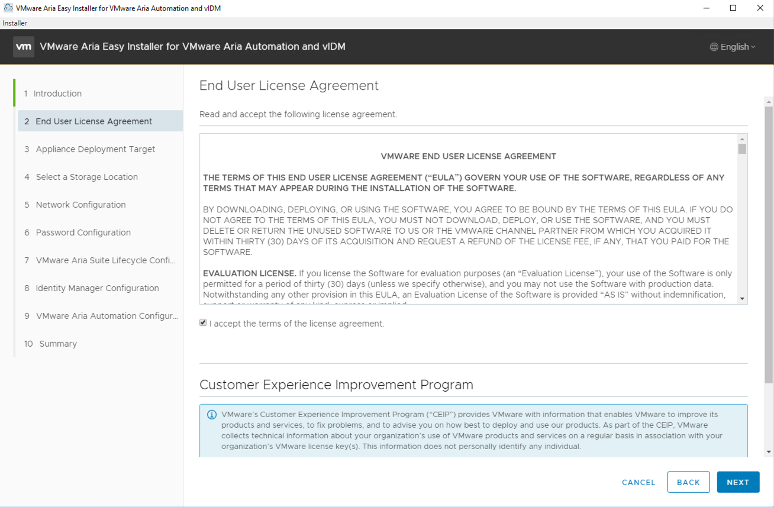
Task: Click the installer app icon in title bar
Action: coord(8,8)
